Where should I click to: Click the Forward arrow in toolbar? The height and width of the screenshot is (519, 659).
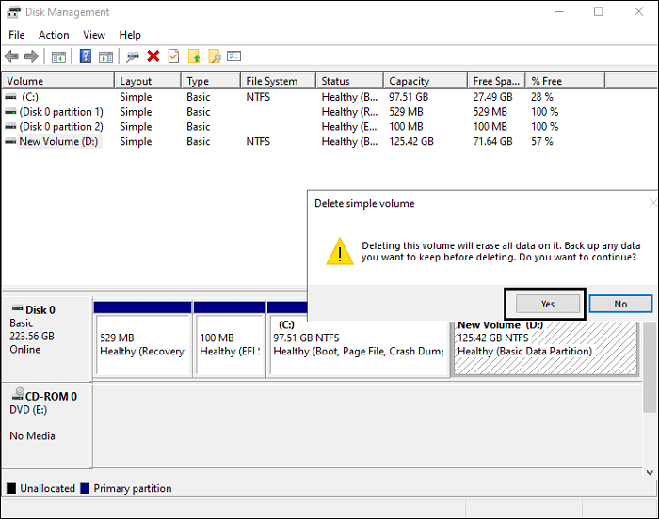click(31, 57)
